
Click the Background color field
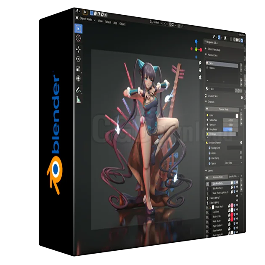coord(235,148)
